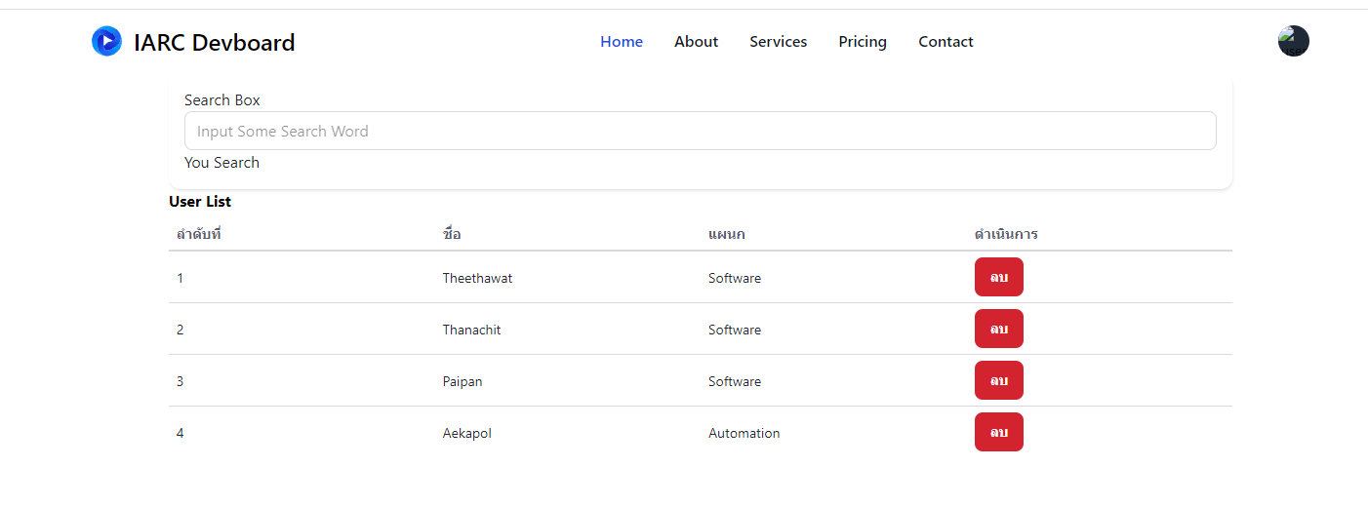This screenshot has height=506, width=1368.
Task: Click the You Search text
Action: pyautogui.click(x=221, y=162)
